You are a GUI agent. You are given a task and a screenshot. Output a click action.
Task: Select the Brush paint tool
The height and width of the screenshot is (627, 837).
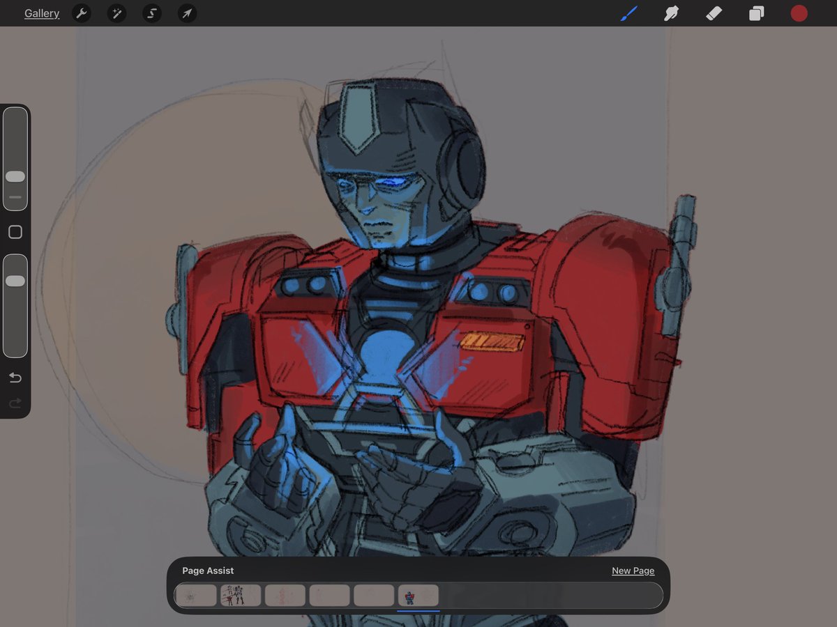(x=629, y=13)
